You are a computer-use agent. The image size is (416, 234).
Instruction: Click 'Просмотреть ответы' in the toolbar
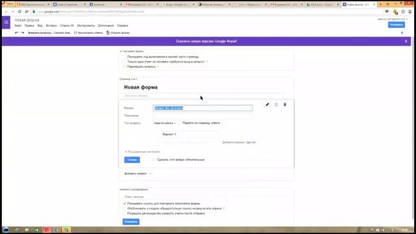[88, 32]
